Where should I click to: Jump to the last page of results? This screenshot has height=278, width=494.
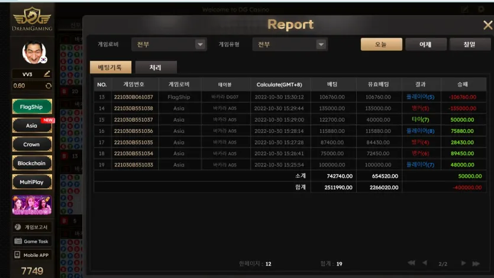476,263
